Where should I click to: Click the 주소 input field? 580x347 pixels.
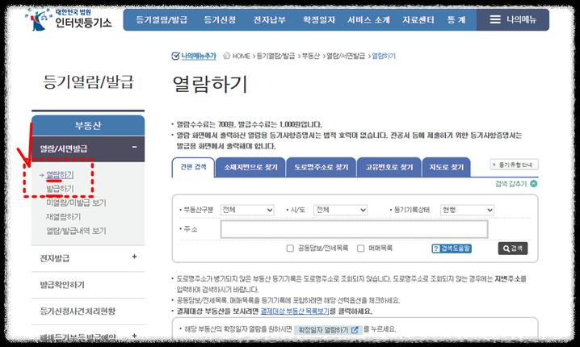click(355, 229)
